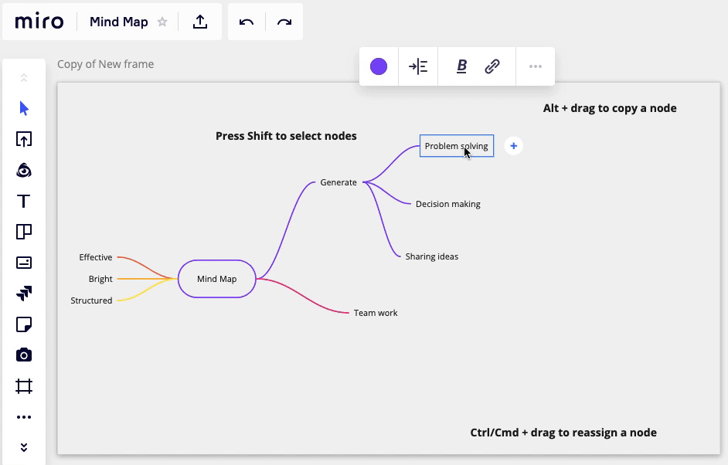Screen dimensions: 728x465
Task: Open the Kanban board tool
Action: click(x=24, y=232)
